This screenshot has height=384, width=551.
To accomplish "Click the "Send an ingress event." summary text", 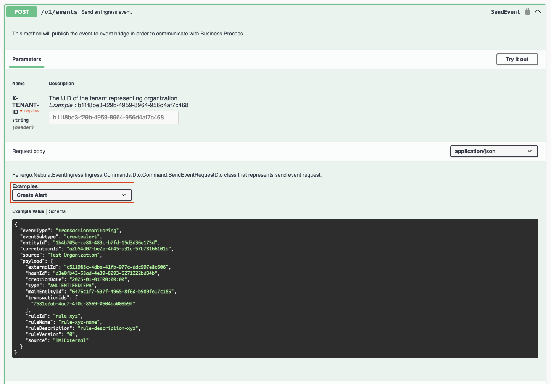I will pos(106,12).
